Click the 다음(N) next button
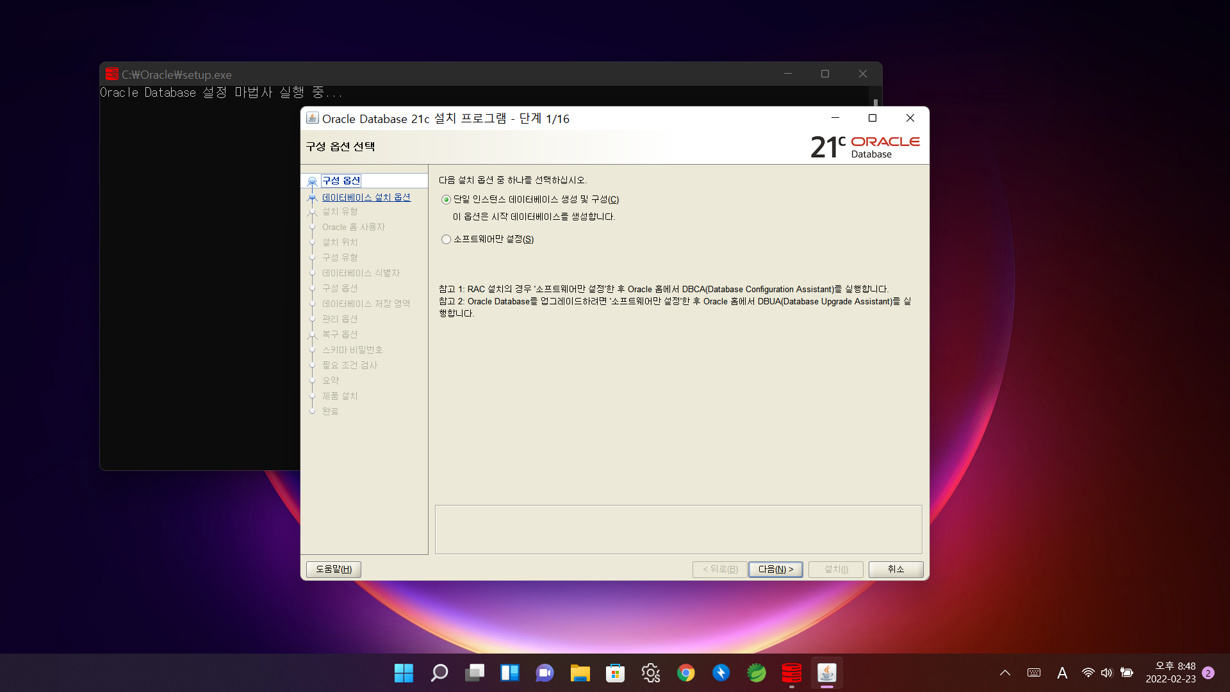 pos(775,569)
